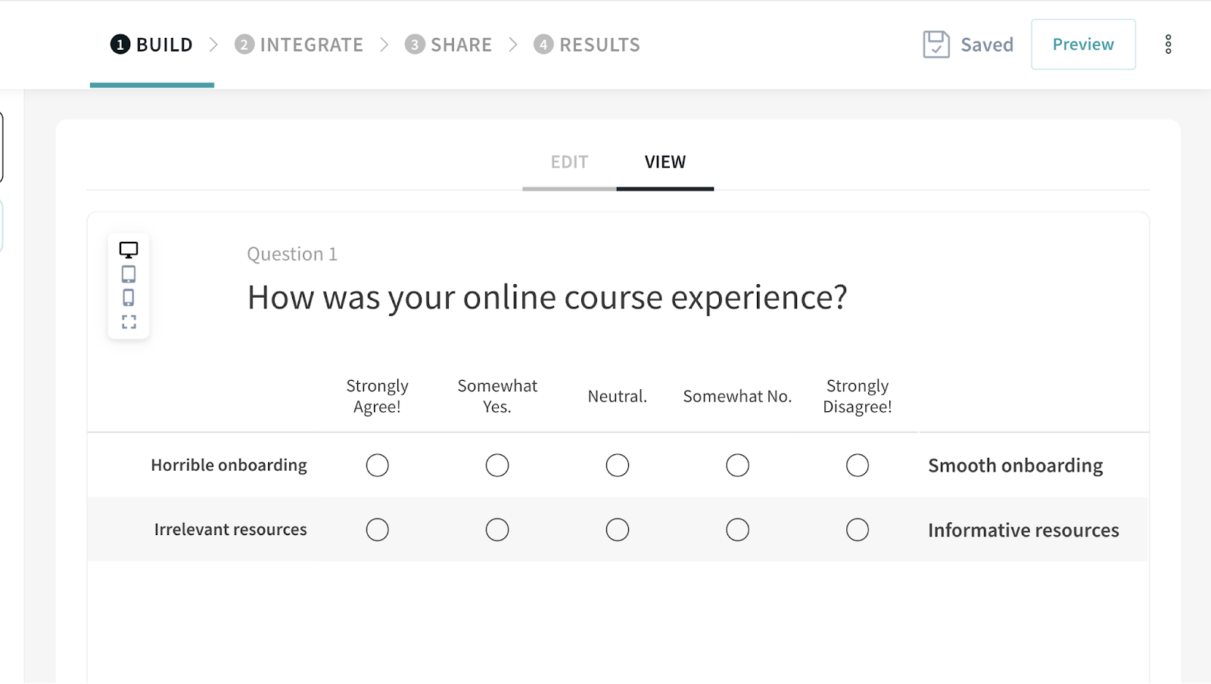
Task: Select Strongly Agree for Horrible onboarding
Action: pos(377,466)
